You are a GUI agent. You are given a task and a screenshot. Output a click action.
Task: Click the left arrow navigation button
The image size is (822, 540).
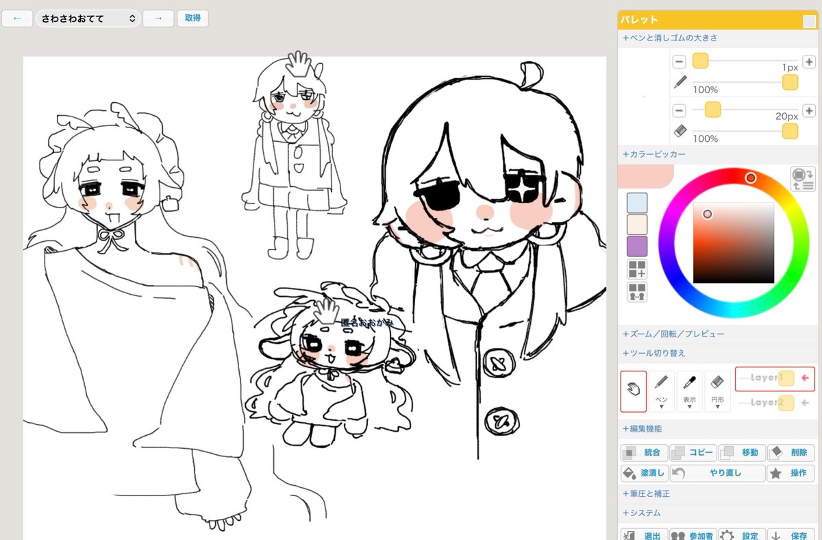pyautogui.click(x=18, y=19)
